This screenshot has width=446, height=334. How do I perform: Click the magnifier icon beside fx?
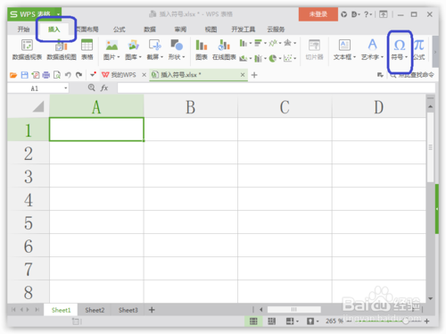tap(92, 88)
